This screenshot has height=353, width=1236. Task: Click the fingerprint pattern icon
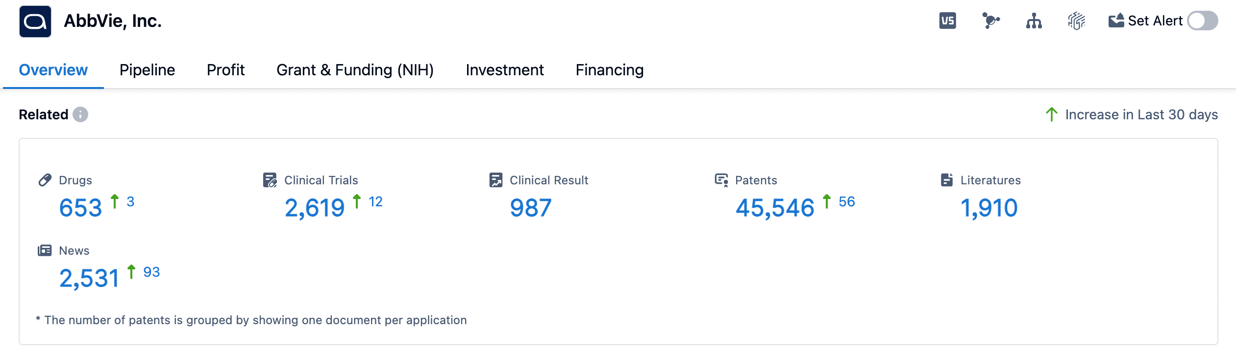[1076, 21]
